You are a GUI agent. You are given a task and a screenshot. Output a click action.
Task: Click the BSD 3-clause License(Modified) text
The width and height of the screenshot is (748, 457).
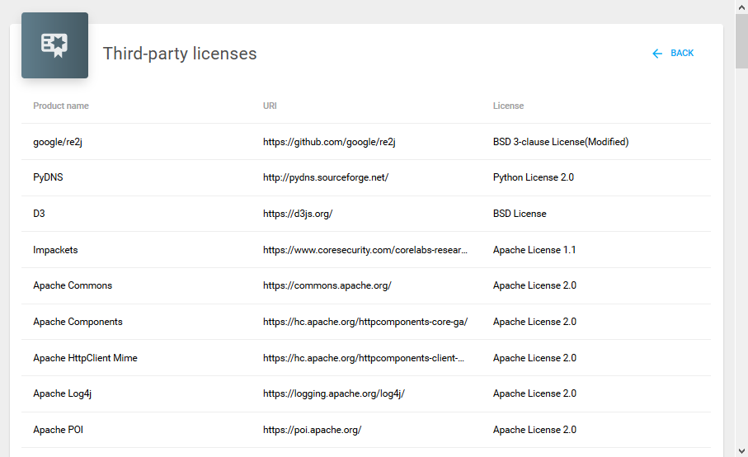click(560, 142)
